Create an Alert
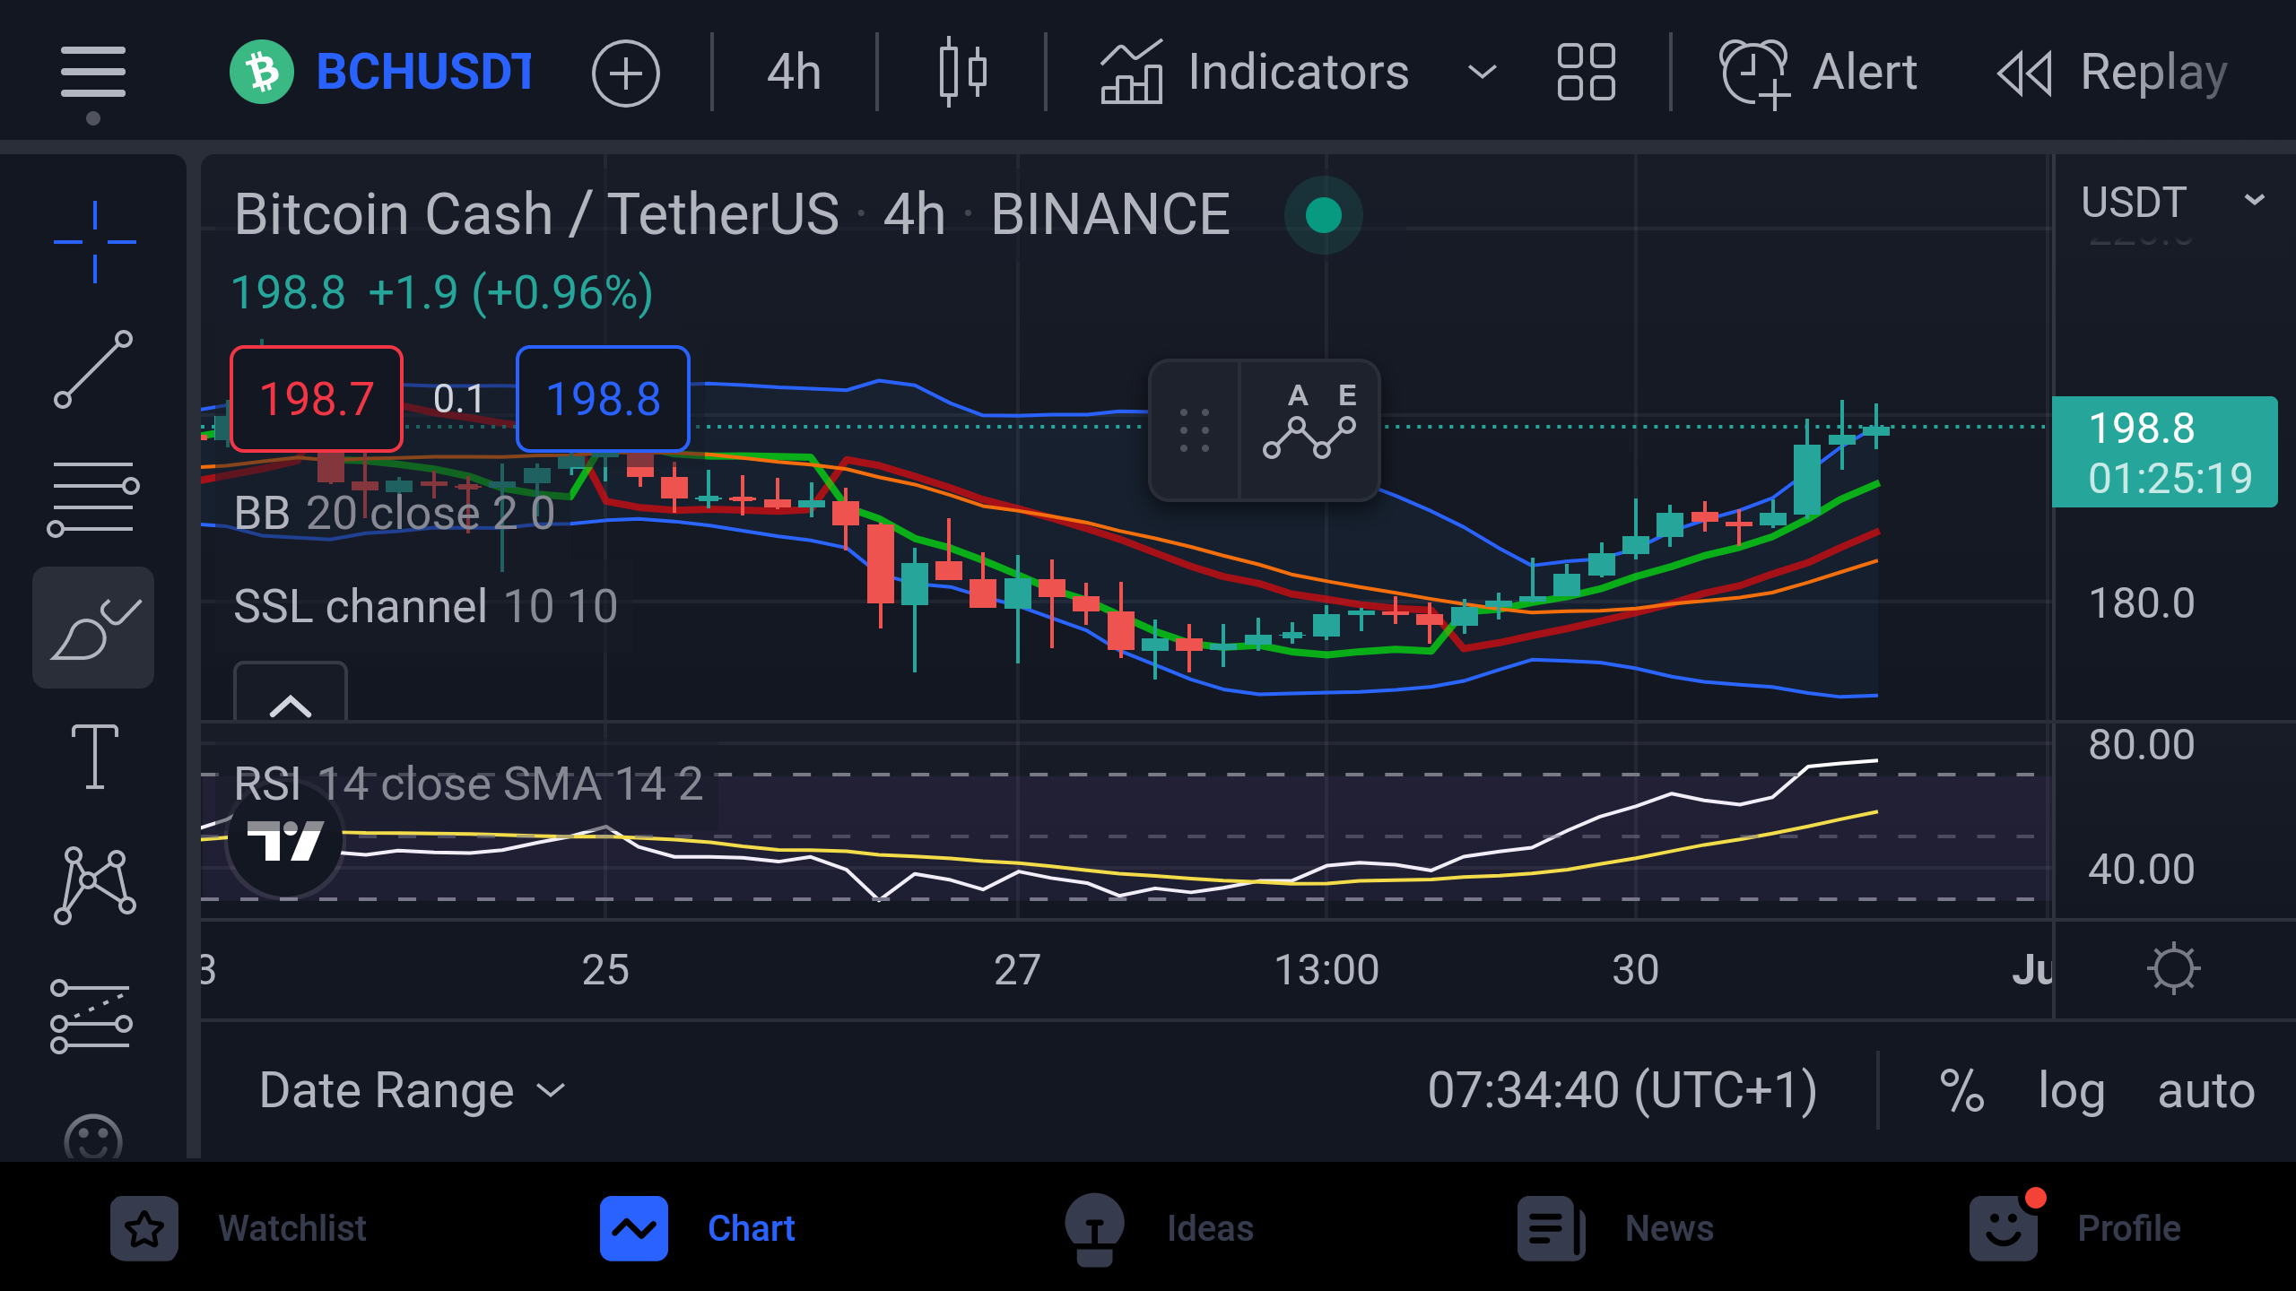2296x1291 pixels. pyautogui.click(x=1819, y=72)
